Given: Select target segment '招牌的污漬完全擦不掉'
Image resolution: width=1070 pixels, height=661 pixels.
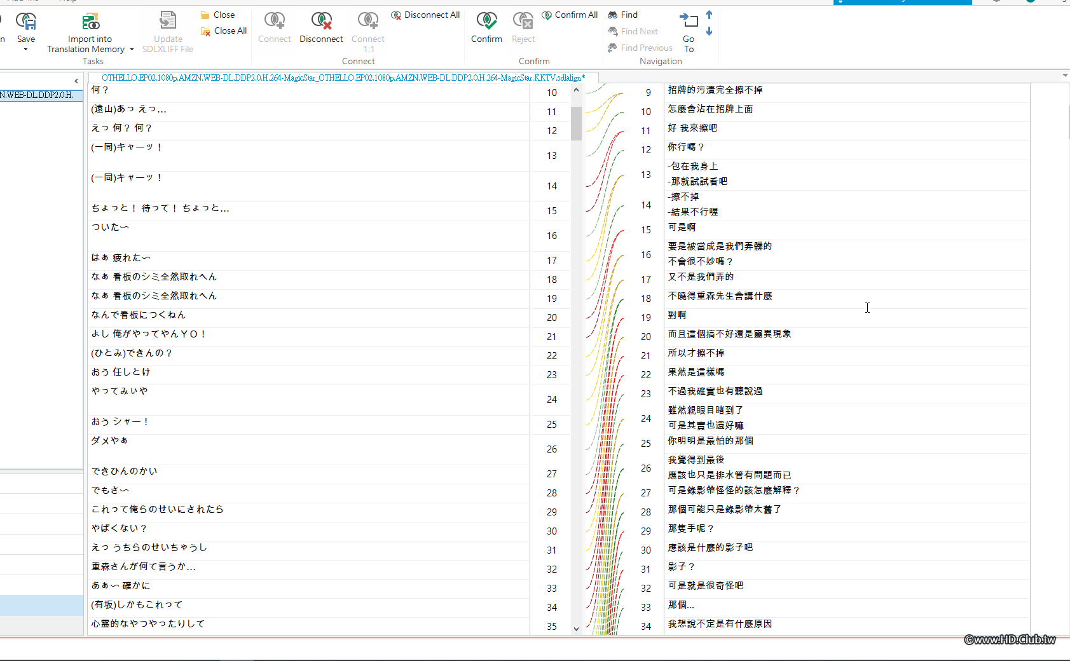Looking at the screenshot, I should [x=847, y=93].
